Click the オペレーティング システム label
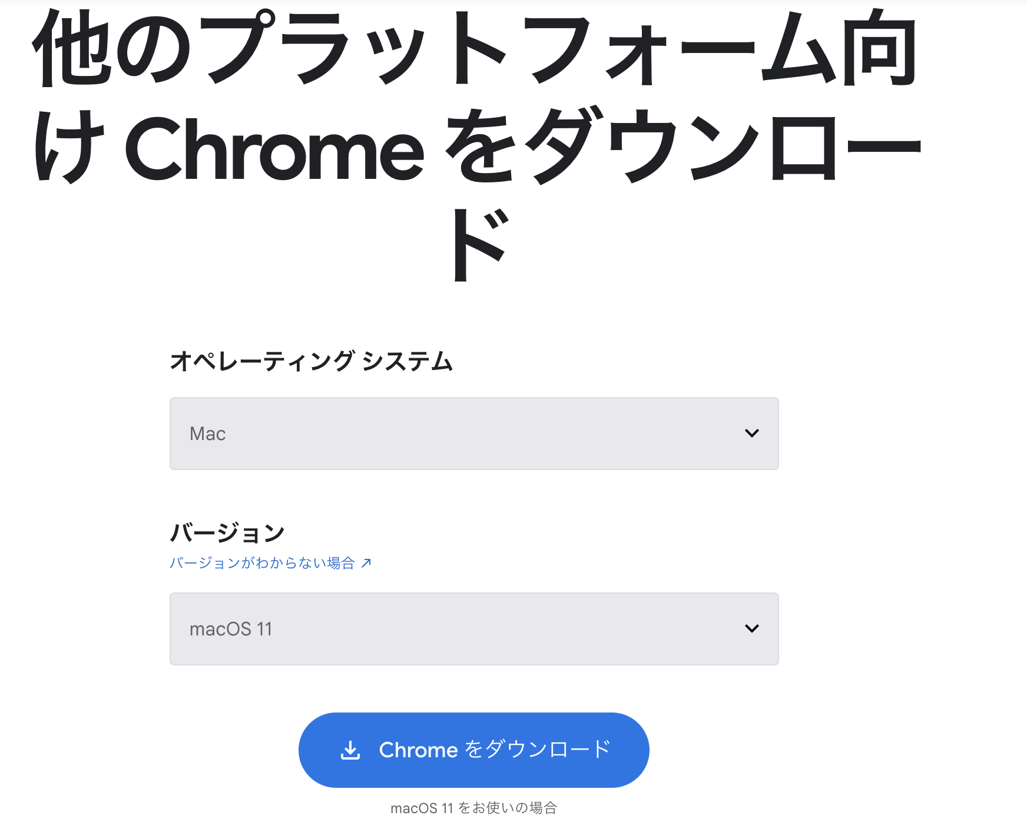 311,361
